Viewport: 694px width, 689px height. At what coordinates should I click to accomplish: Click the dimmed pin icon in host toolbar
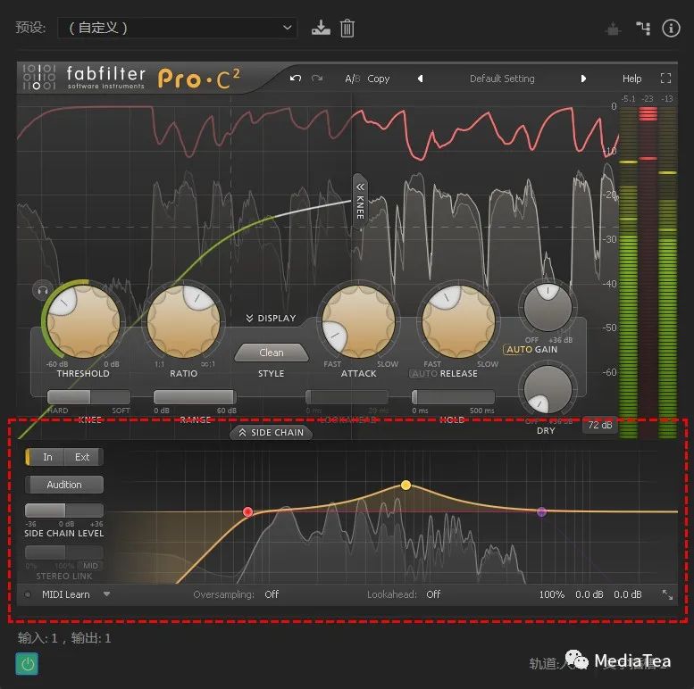click(613, 29)
